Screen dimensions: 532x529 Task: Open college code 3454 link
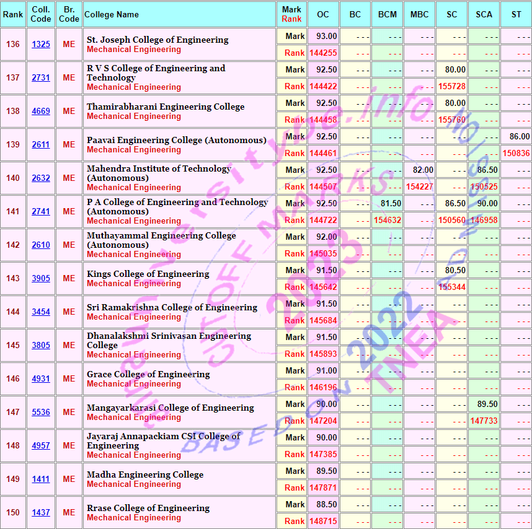41,312
